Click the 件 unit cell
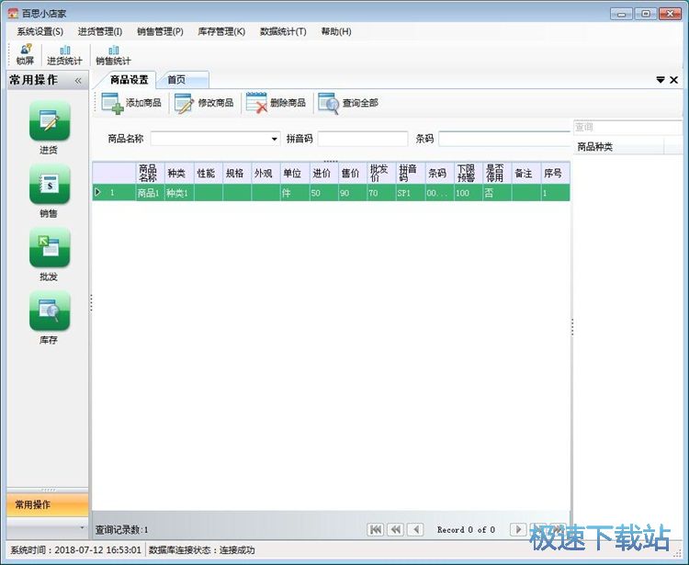The height and width of the screenshot is (565, 689). tap(295, 193)
